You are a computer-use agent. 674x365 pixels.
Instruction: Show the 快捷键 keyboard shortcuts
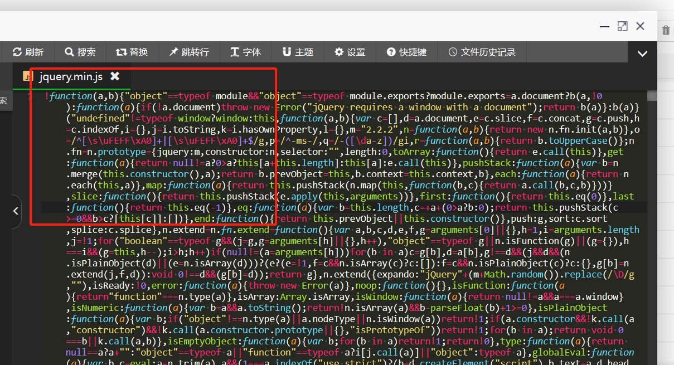click(407, 52)
